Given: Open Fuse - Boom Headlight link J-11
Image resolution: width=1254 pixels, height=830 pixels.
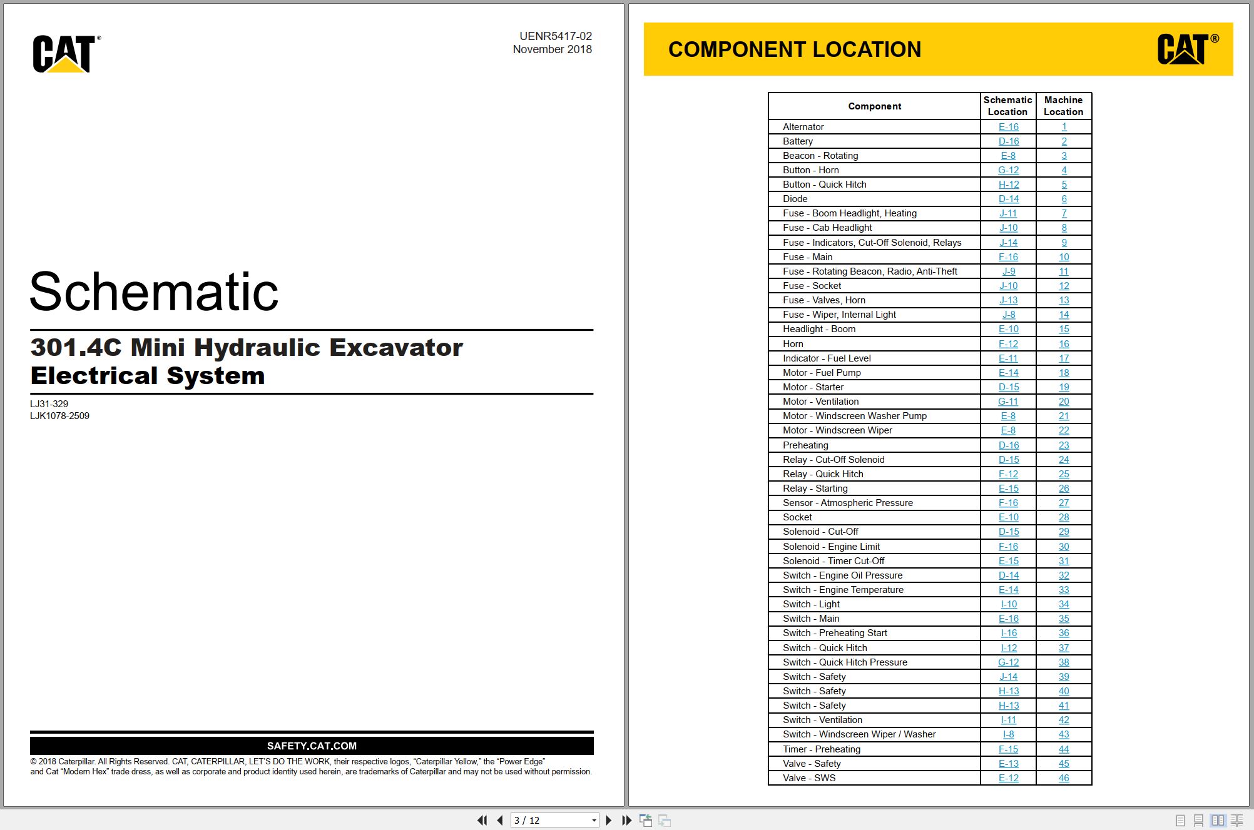Looking at the screenshot, I should point(1008,213).
